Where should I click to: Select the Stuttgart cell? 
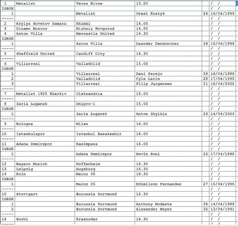45,194
